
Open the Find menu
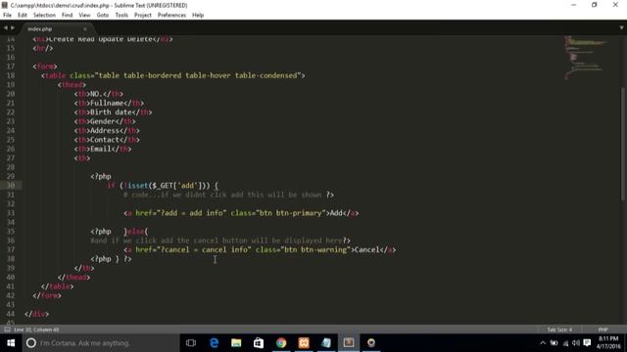(x=68, y=16)
